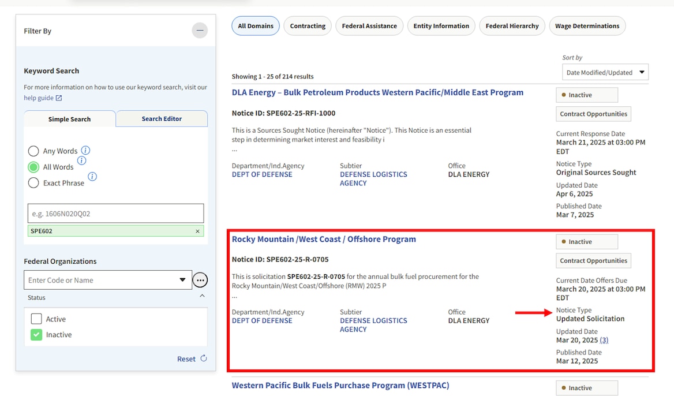Image resolution: width=674 pixels, height=396 pixels.
Task: Open Western Pacific Bulk Fuels Purchase Program result
Action: (x=340, y=385)
